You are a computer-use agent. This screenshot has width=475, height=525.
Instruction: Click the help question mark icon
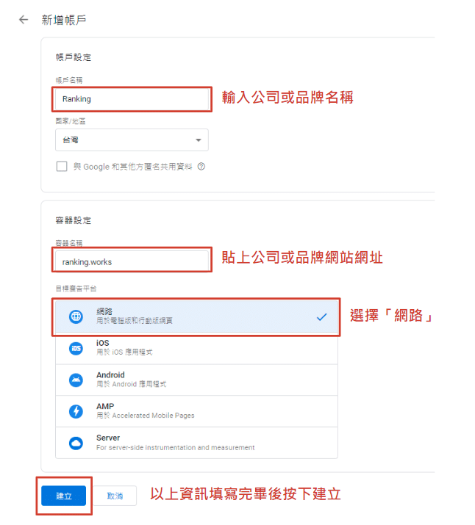201,167
